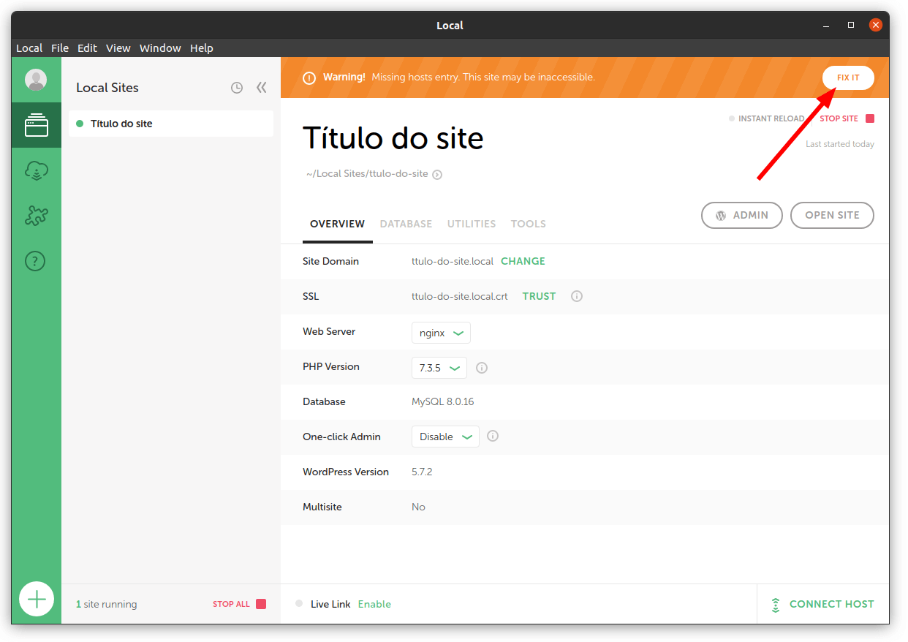
Task: Click the ttulo-do-site.local.crt text
Action: point(460,296)
